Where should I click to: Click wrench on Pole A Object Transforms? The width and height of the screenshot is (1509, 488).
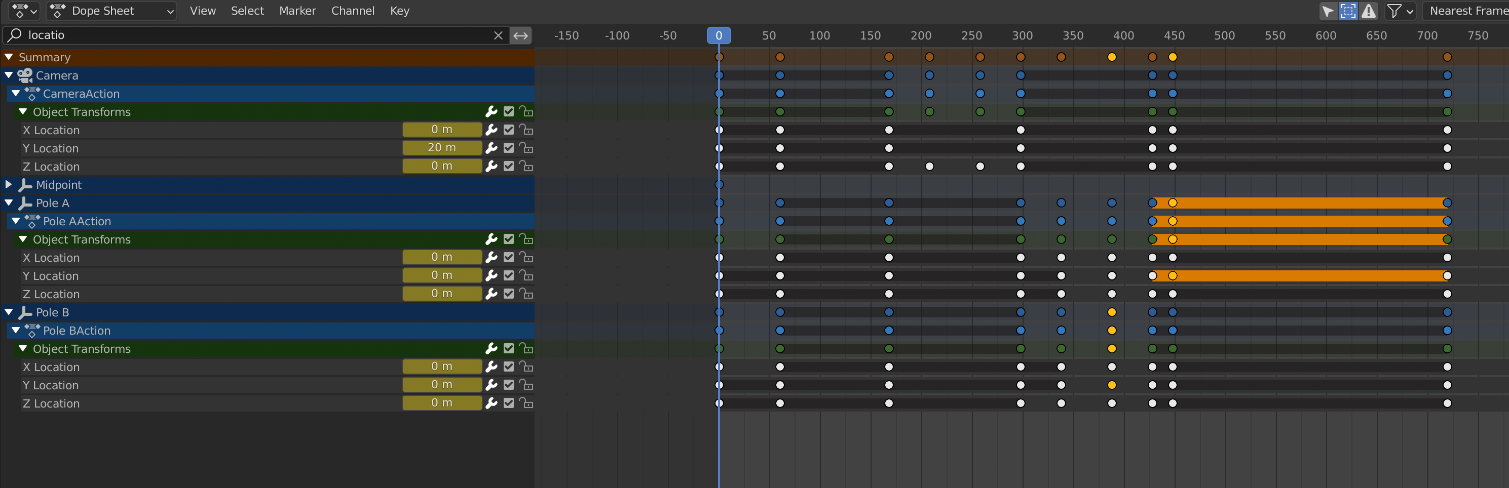tap(492, 239)
